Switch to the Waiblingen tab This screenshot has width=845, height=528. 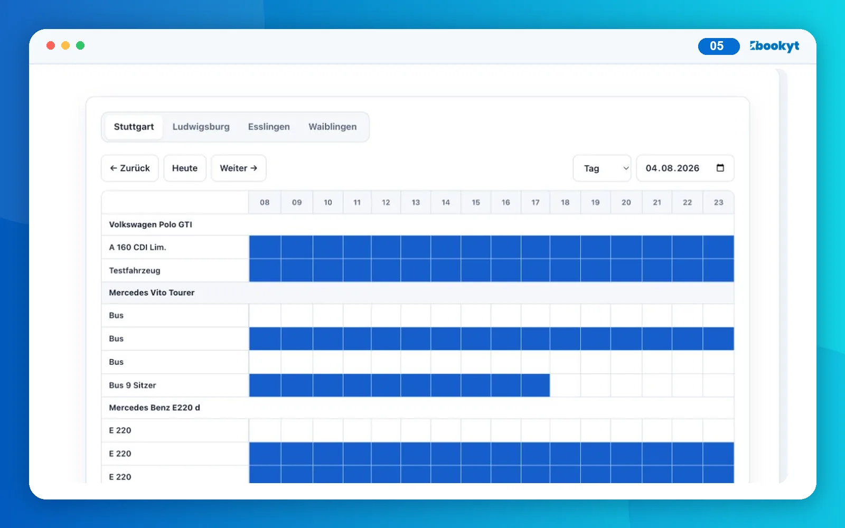tap(333, 127)
